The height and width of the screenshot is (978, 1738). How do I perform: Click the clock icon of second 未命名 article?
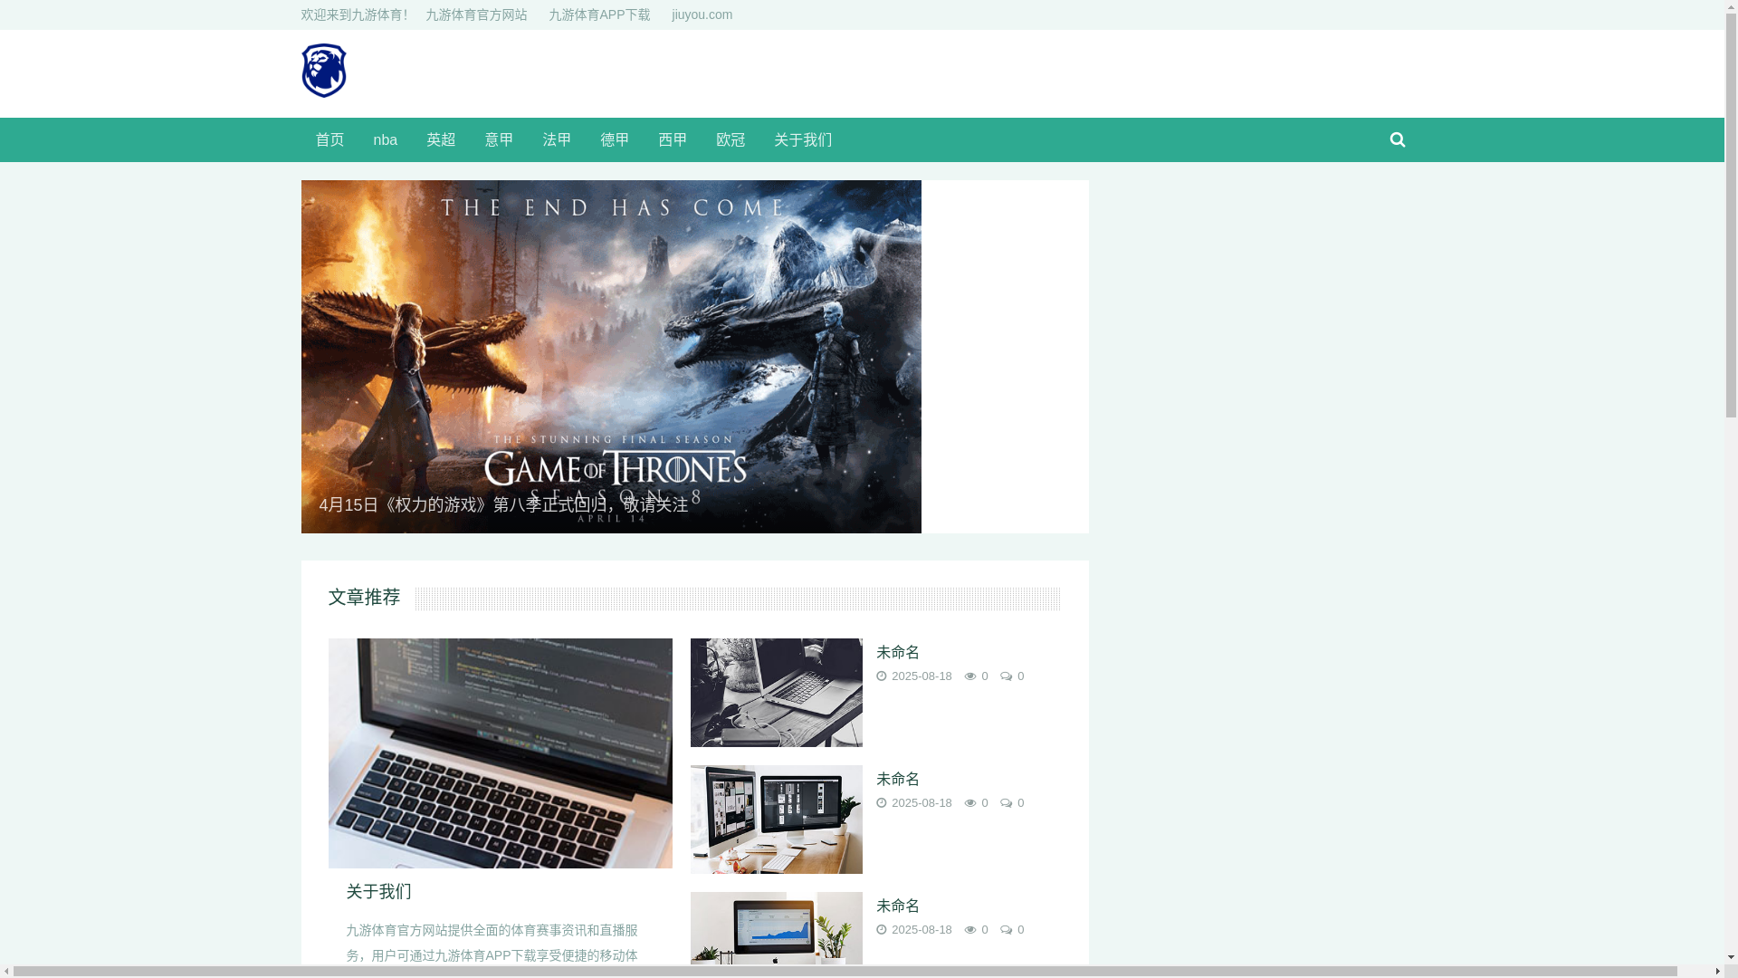pyautogui.click(x=882, y=802)
